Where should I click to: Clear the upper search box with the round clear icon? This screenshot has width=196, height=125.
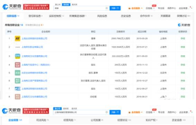(107, 8)
